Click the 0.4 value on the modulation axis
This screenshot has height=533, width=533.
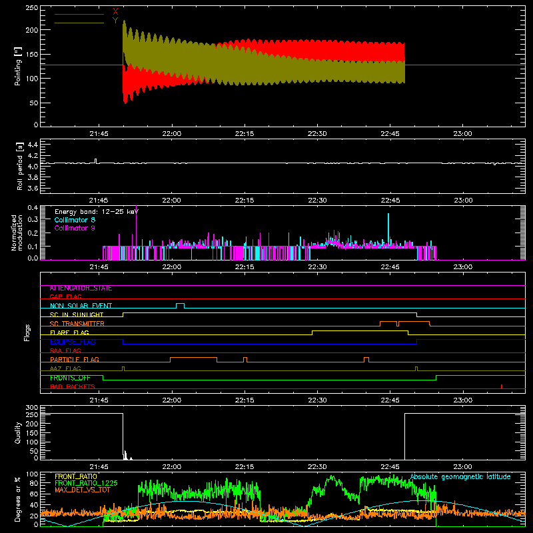click(33, 207)
